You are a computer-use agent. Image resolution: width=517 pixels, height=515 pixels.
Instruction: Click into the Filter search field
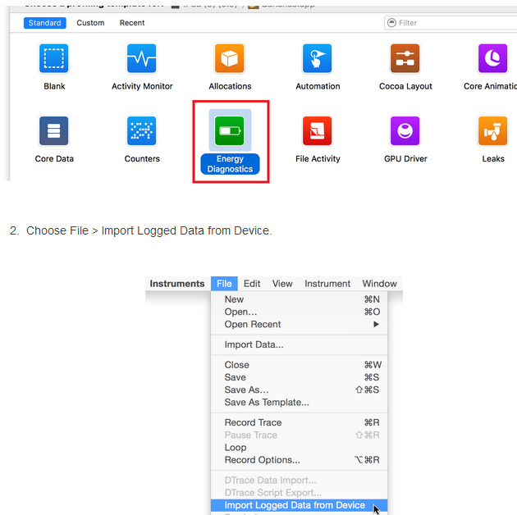point(451,23)
